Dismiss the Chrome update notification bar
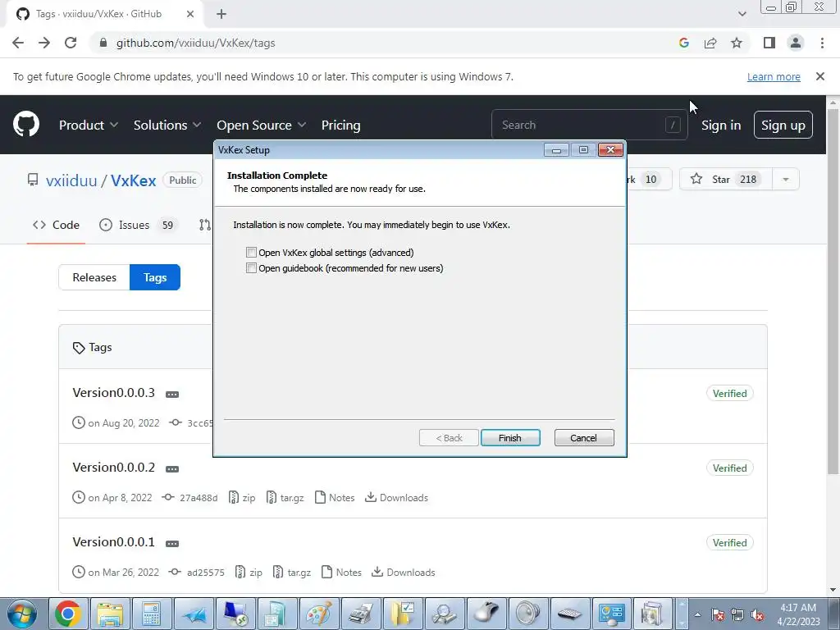840x630 pixels. pos(820,76)
